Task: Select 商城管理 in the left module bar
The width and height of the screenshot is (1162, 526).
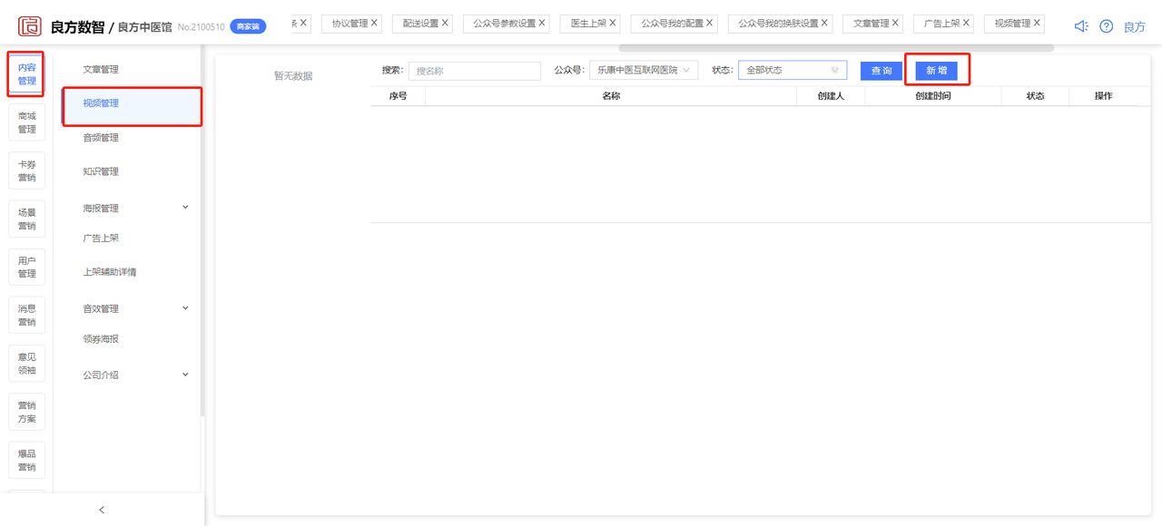Action: (27, 122)
